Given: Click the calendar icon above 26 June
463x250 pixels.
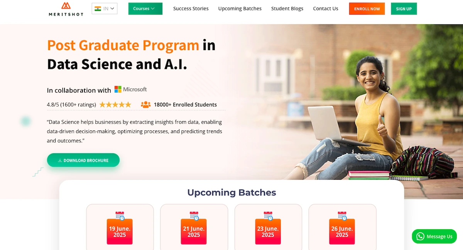Looking at the screenshot, I should pos(342,216).
